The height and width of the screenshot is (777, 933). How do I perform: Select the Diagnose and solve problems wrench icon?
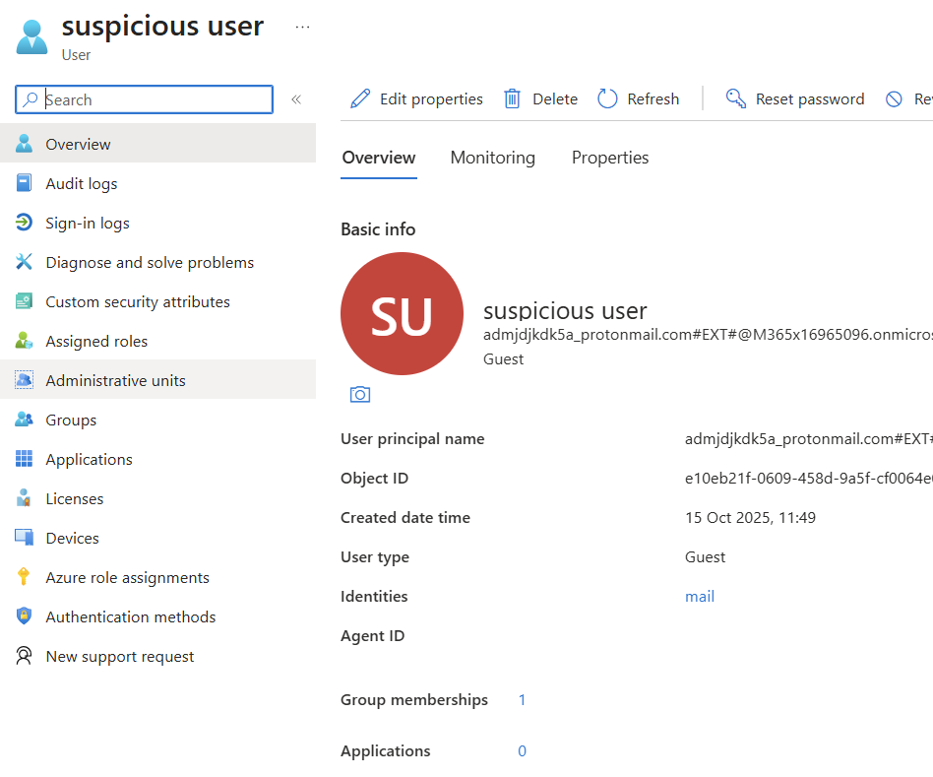pos(25,262)
